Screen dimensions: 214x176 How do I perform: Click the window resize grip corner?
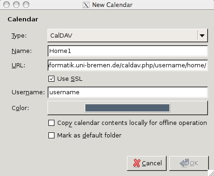click(x=211, y=173)
